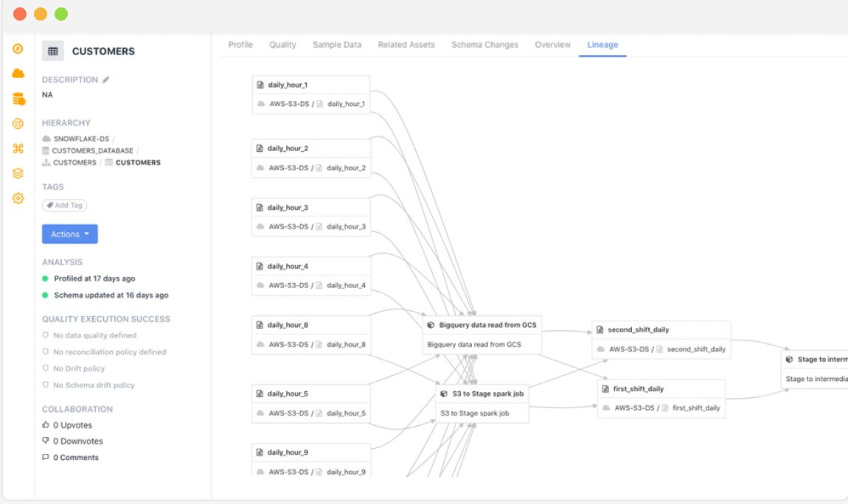The width and height of the screenshot is (848, 504).
Task: Open the Sample Data tab
Action: (337, 45)
